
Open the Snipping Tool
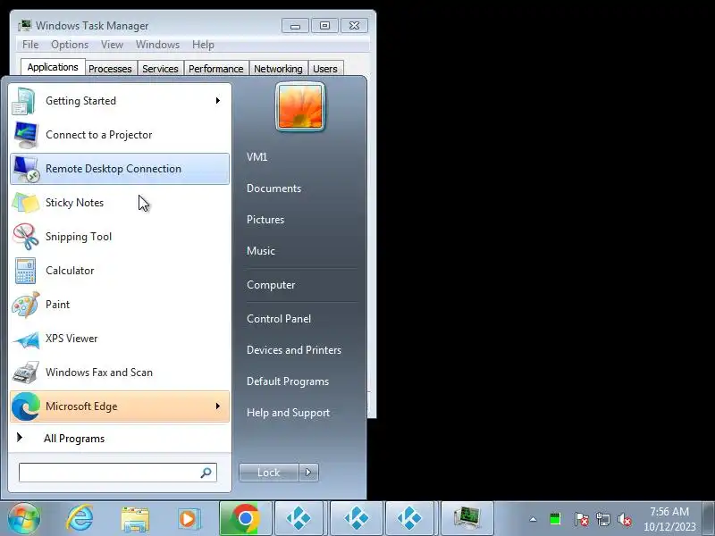[x=120, y=237]
